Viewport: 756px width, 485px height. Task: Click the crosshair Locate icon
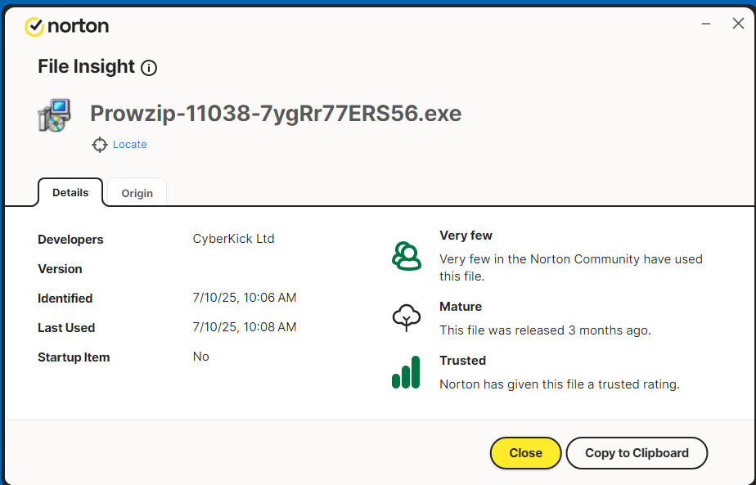point(100,145)
